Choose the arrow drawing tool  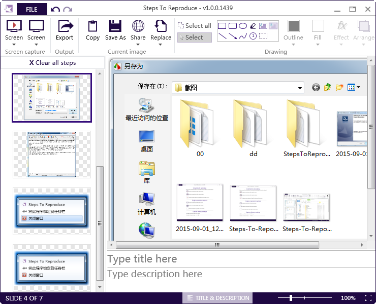[x=233, y=36]
